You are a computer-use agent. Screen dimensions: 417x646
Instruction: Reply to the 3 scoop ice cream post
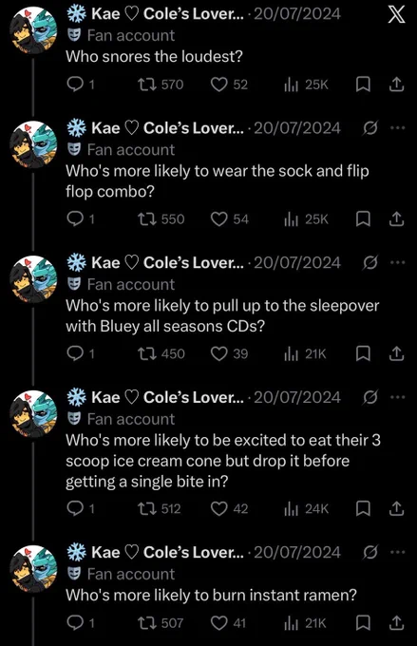click(x=81, y=509)
